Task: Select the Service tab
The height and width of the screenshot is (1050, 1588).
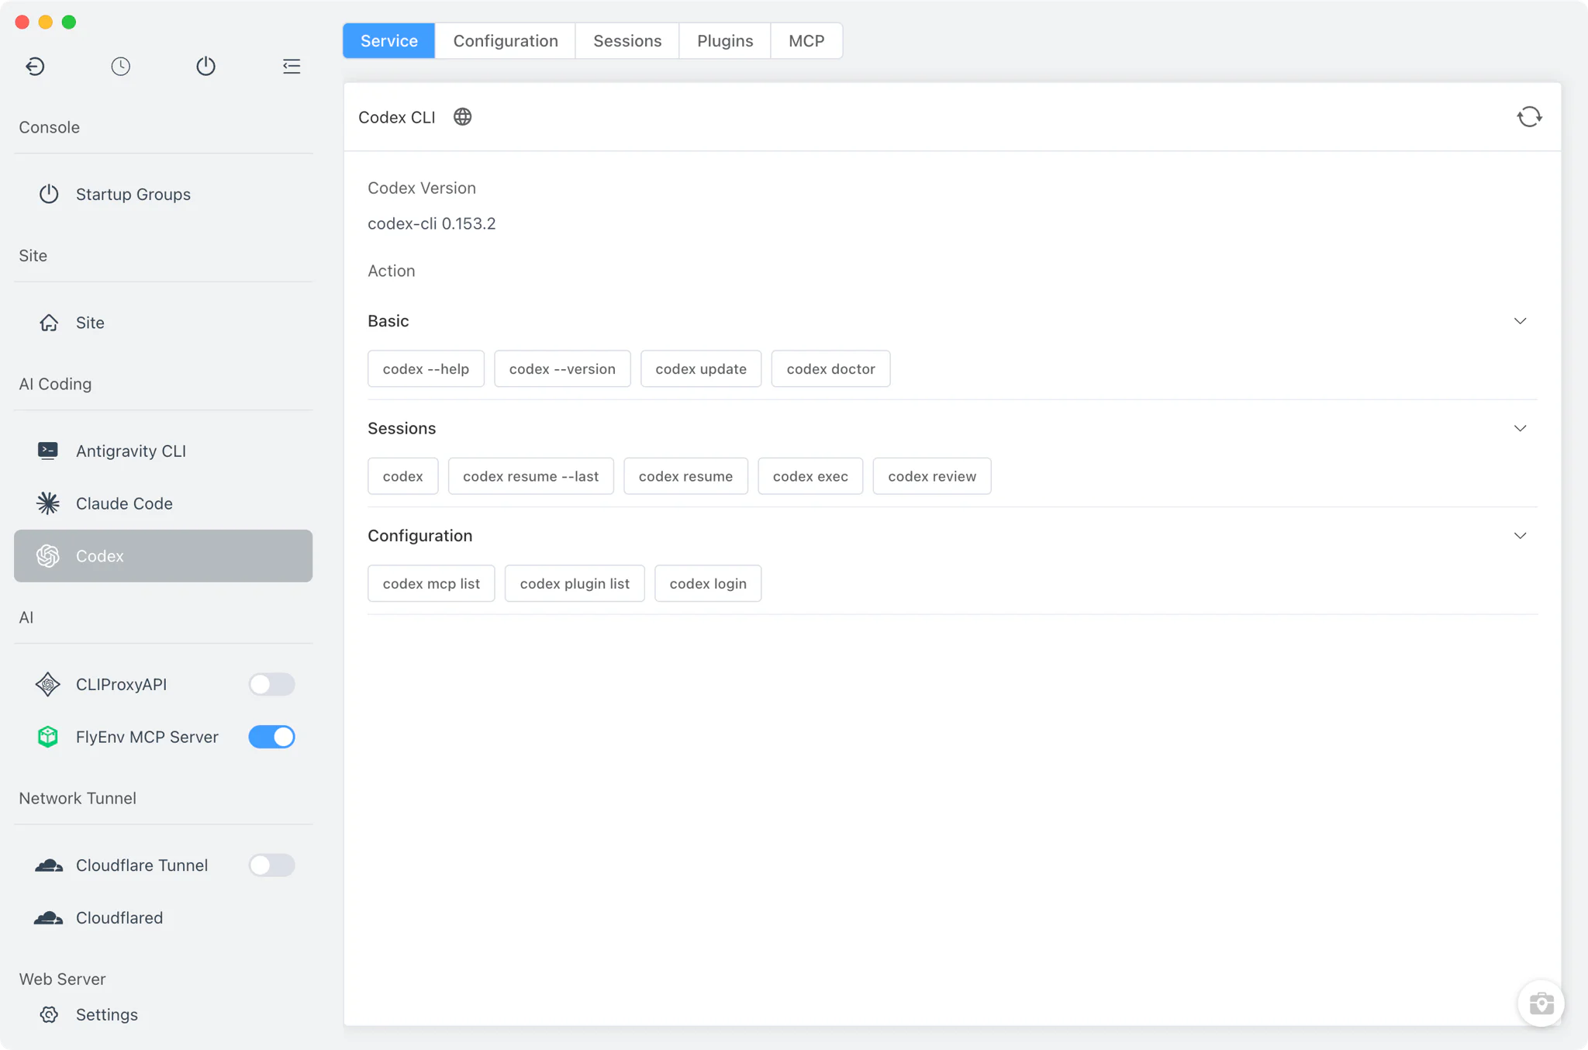Action: pos(389,41)
